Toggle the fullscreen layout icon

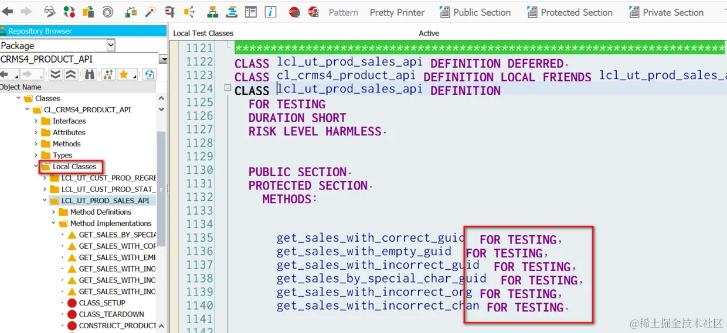(251, 12)
